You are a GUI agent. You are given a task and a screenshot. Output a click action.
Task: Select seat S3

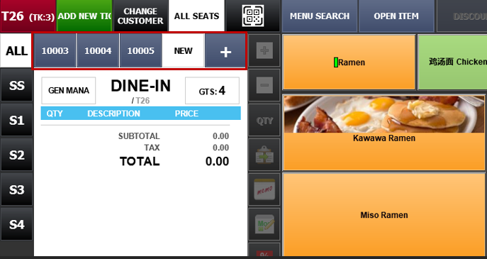coord(16,189)
